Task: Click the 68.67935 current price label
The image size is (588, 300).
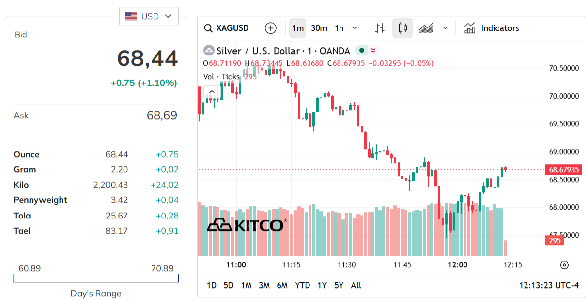Action: [563, 170]
